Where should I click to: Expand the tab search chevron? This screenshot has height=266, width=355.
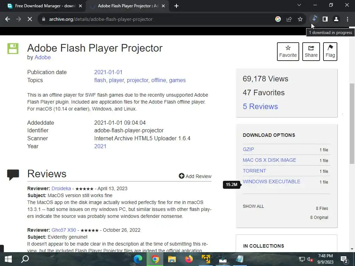[299, 5]
